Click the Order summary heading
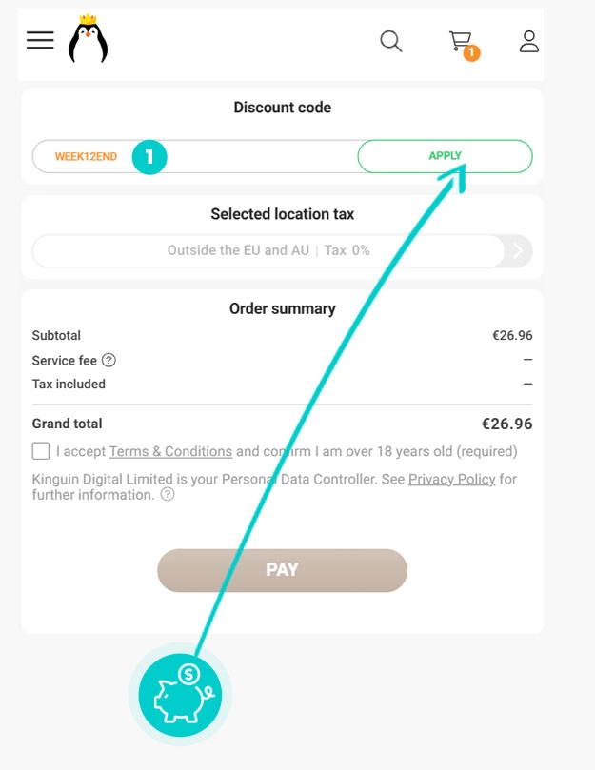595x770 pixels. tap(282, 308)
